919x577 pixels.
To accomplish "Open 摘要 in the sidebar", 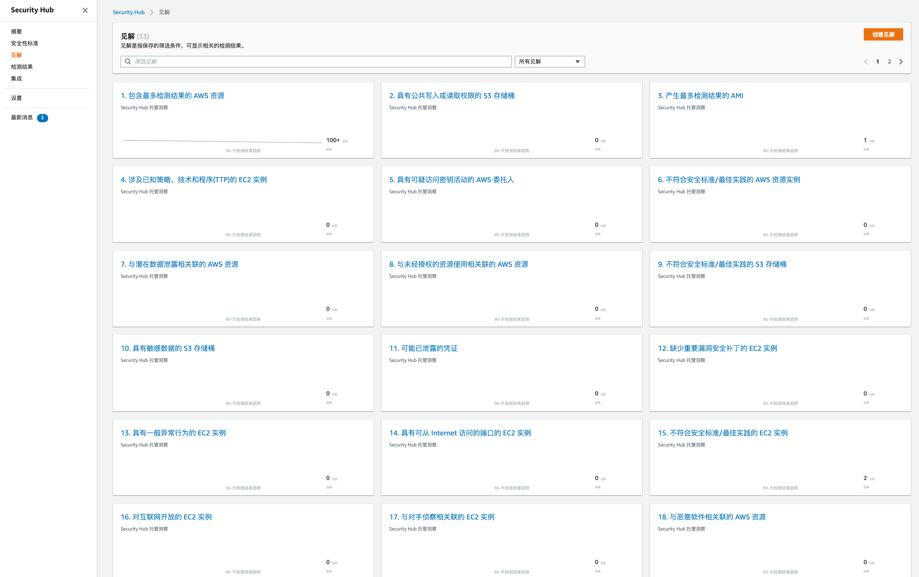I will click(x=16, y=31).
